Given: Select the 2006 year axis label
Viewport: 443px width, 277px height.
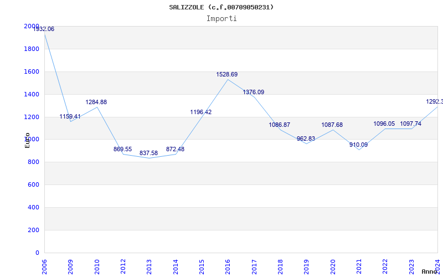Looking at the screenshot, I should coord(44,266).
